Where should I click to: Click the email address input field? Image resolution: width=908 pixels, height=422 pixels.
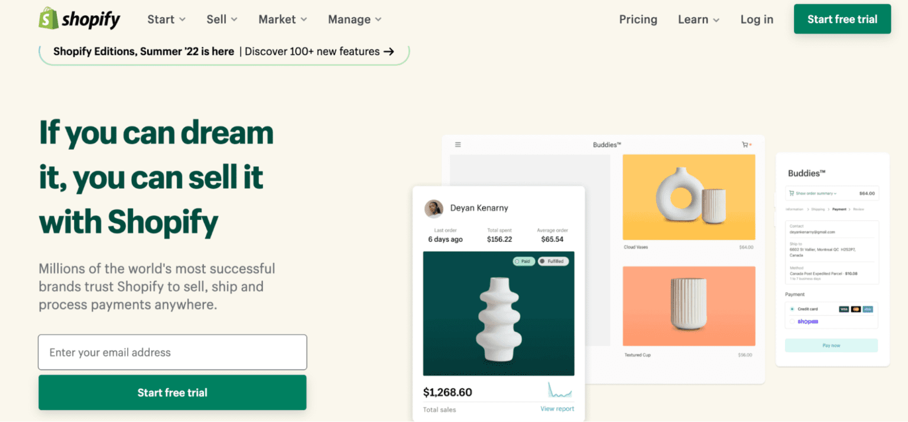click(x=172, y=352)
